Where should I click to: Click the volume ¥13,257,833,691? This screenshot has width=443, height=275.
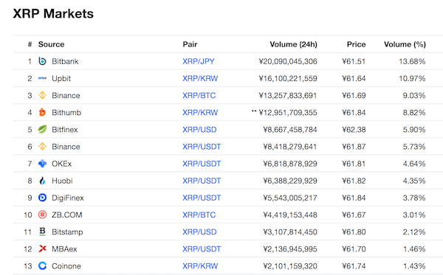click(288, 96)
